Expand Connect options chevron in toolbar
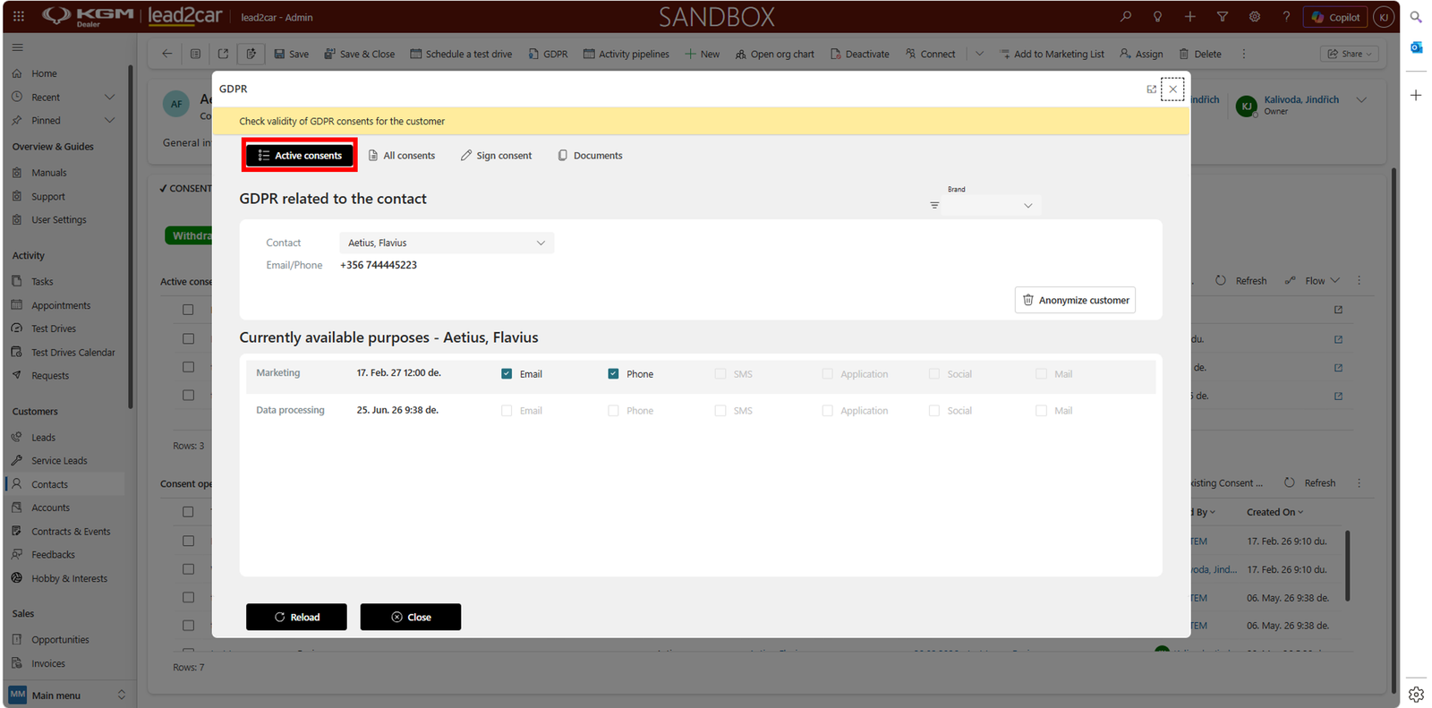The width and height of the screenshot is (1432, 708). [979, 54]
